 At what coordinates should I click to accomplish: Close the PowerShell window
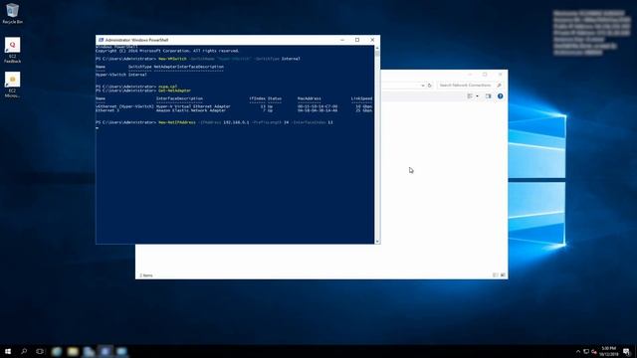[372, 40]
